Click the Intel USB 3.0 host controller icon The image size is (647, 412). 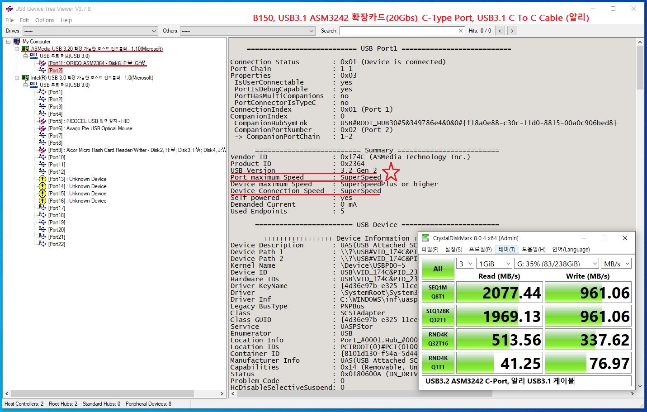click(25, 78)
